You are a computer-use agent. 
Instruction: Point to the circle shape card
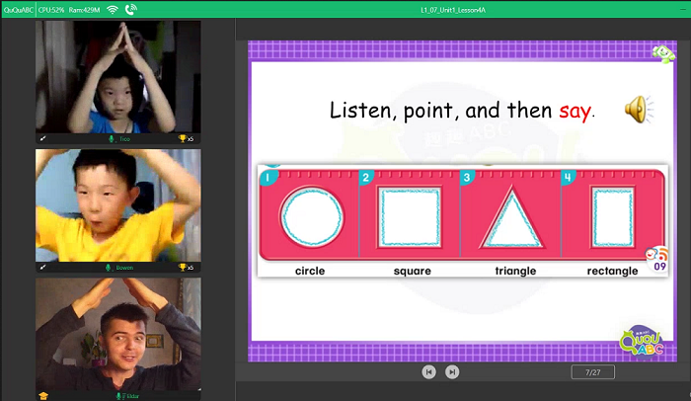coord(310,217)
